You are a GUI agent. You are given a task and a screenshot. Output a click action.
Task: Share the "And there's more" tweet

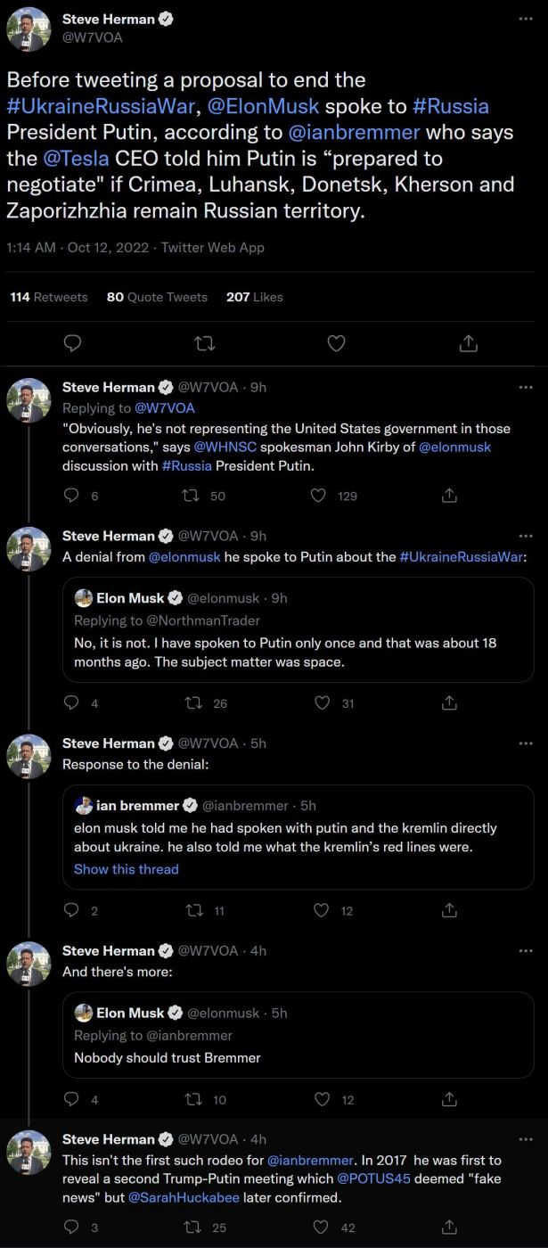(450, 1099)
